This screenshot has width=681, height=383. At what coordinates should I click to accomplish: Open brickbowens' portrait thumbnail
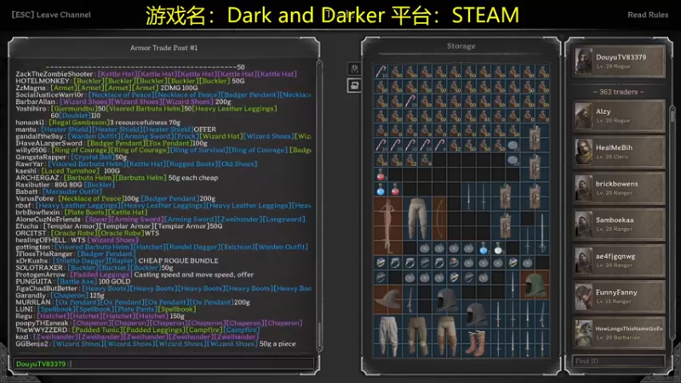(584, 188)
